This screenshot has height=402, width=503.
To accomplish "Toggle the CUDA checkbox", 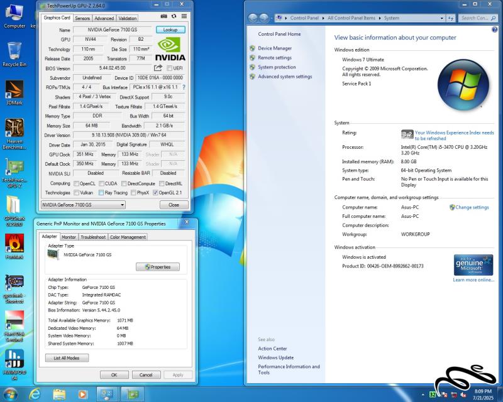I will [101, 183].
